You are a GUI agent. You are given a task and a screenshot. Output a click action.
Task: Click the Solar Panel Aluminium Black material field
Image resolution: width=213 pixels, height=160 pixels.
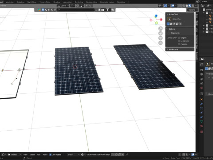coord(98,155)
